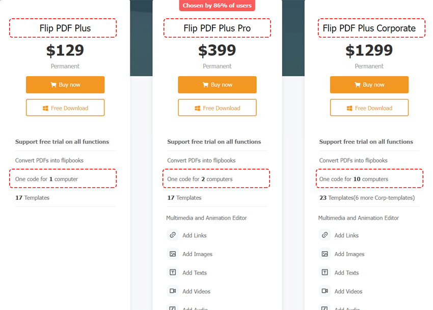Click the Chosen by 86% of users badge

click(x=217, y=6)
